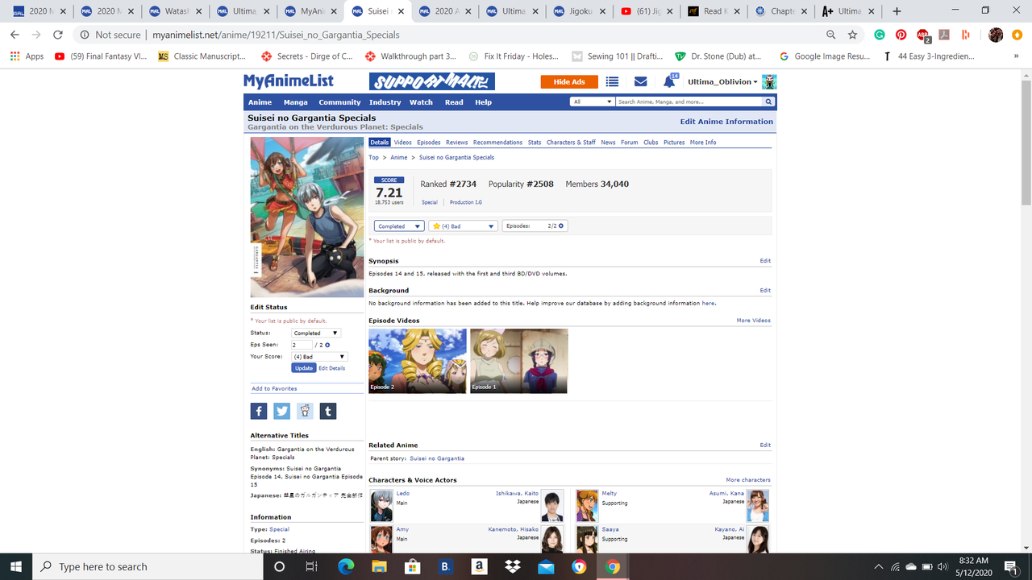The image size is (1032, 580).
Task: Switch to the Reviews tab
Action: [456, 143]
